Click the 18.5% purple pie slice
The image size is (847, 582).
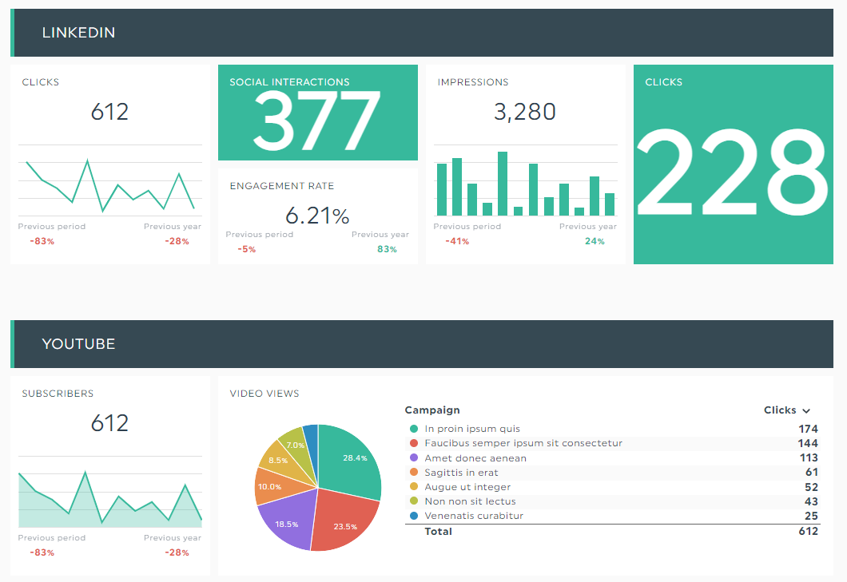coord(288,521)
